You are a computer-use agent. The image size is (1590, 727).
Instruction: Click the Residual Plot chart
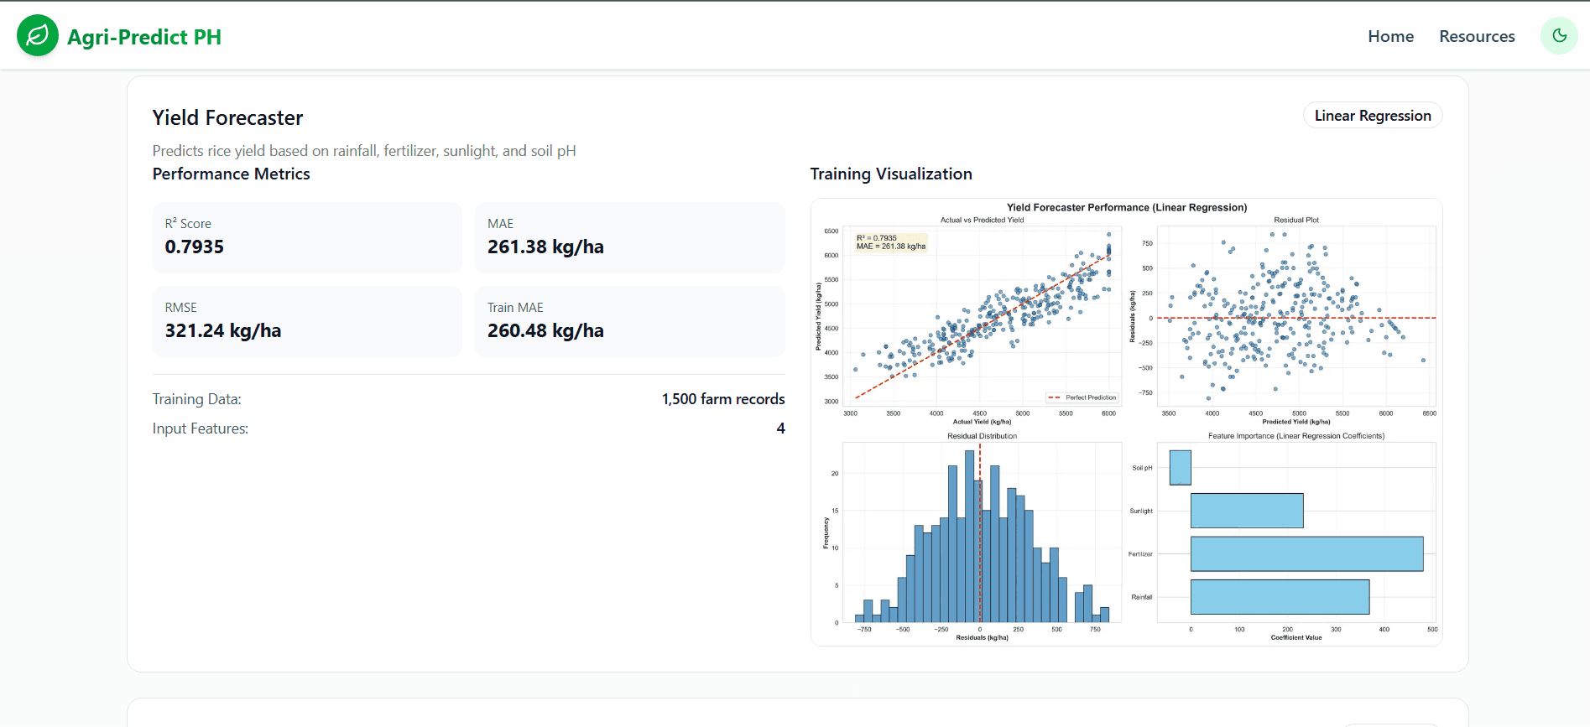pyautogui.click(x=1296, y=315)
